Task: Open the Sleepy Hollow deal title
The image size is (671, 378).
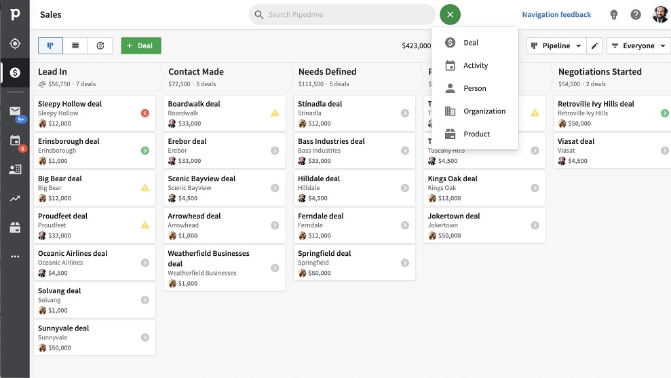Action: click(70, 104)
